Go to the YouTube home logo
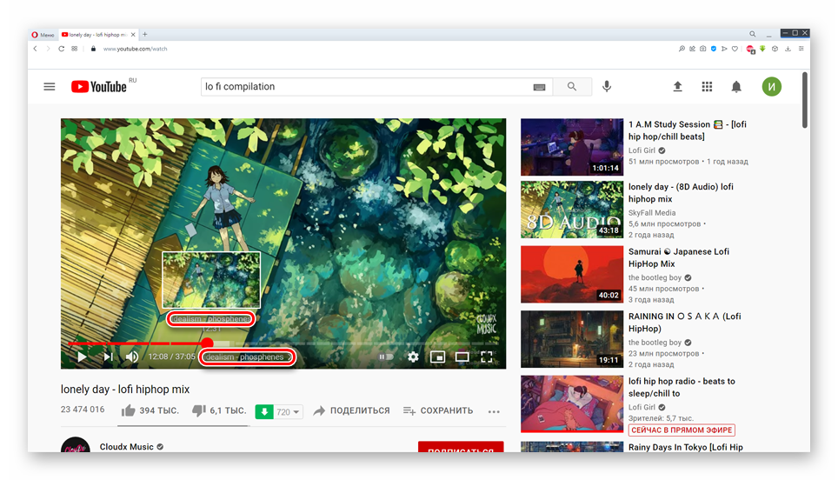The height and width of the screenshot is (480, 838). (99, 87)
